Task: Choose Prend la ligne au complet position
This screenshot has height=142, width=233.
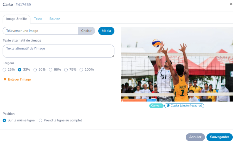Action: (40, 120)
